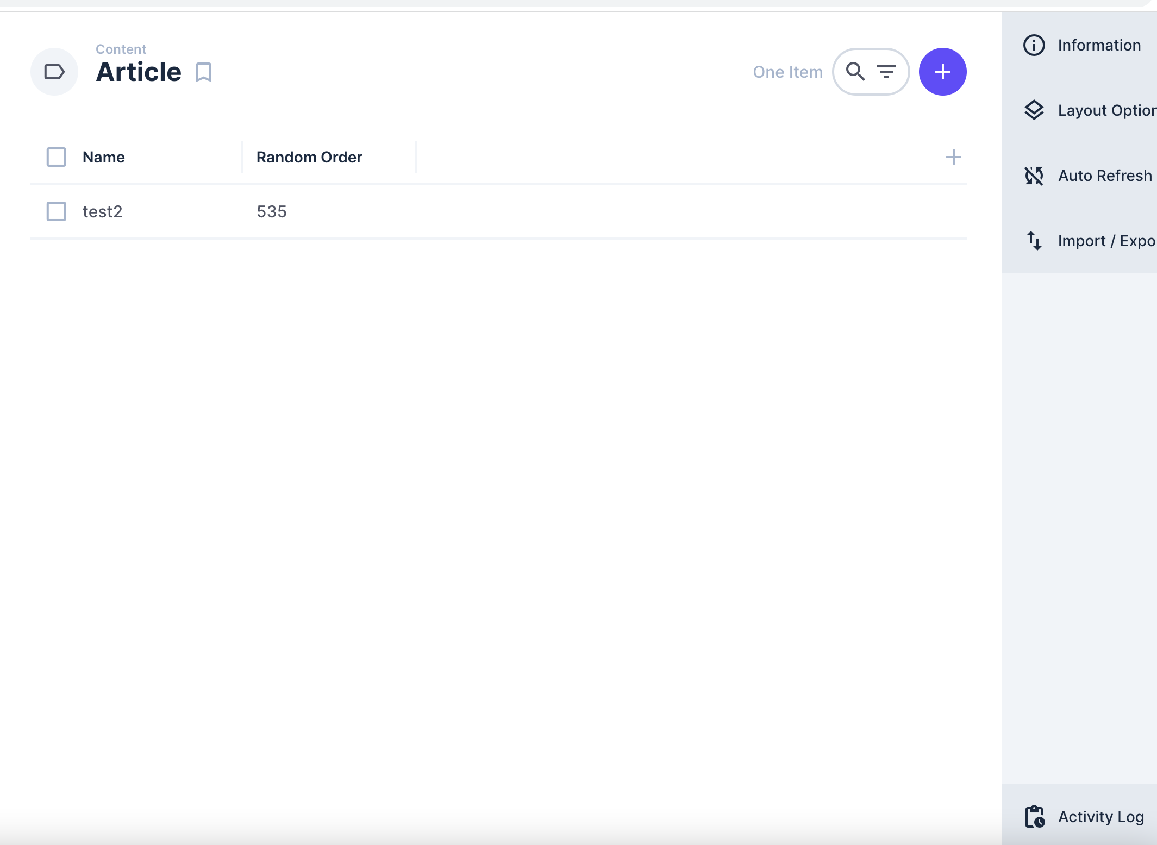Open the Import / Export panel
The width and height of the screenshot is (1157, 845).
[x=1107, y=241]
